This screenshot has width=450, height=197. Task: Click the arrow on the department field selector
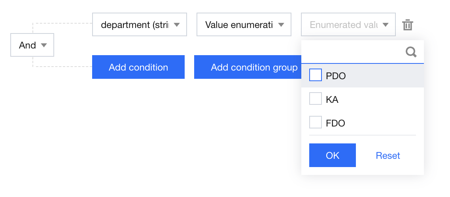coord(177,25)
